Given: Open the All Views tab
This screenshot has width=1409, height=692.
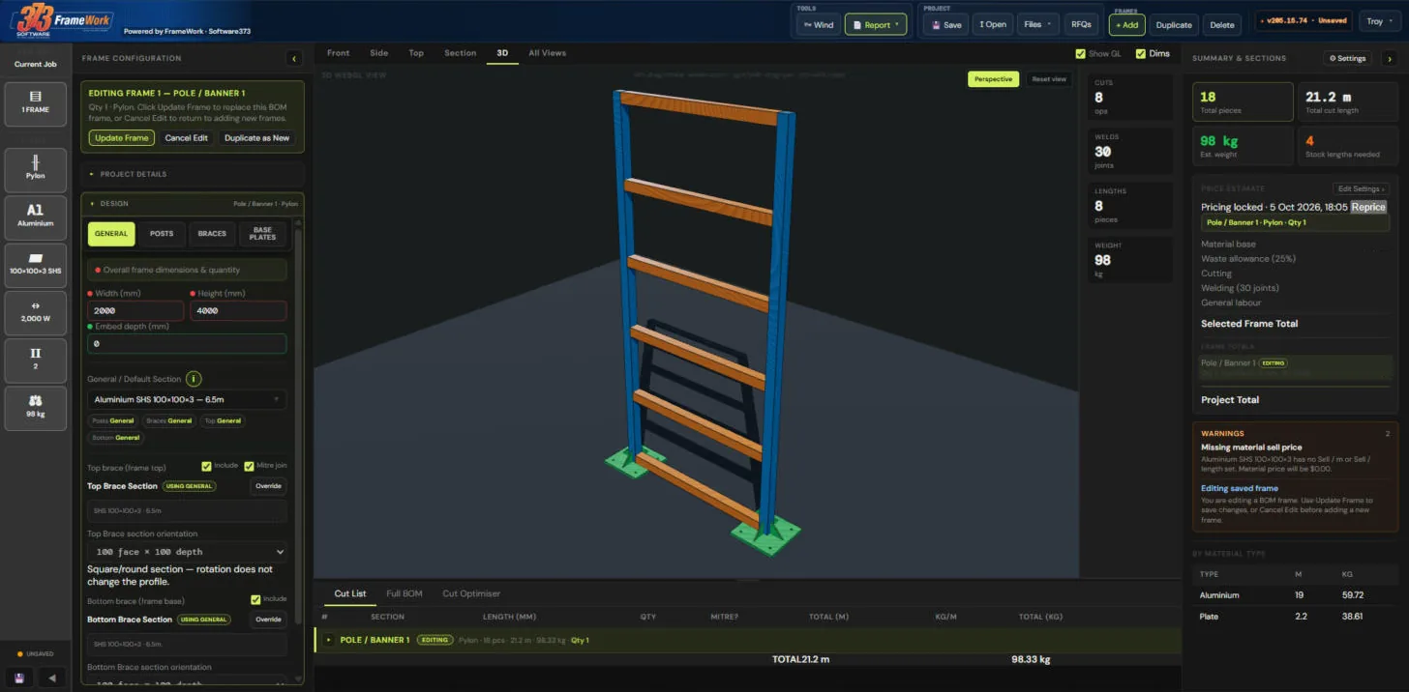Looking at the screenshot, I should [x=547, y=53].
